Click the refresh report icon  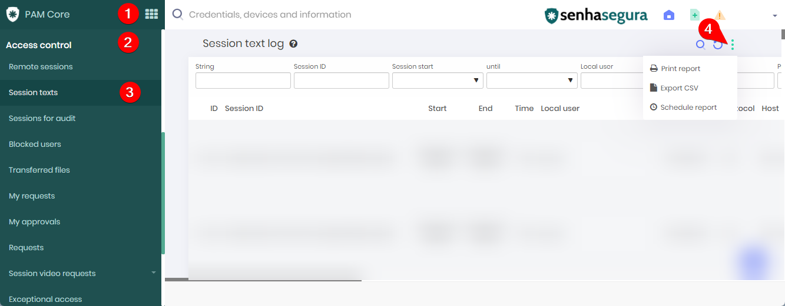tap(718, 45)
